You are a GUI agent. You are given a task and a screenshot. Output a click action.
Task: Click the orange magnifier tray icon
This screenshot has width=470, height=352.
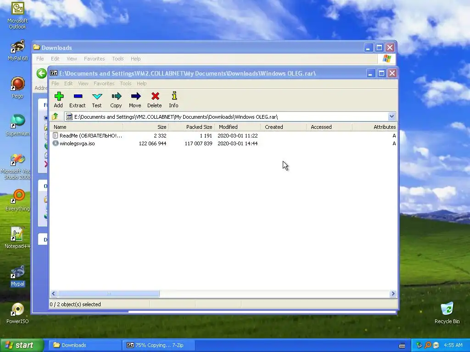coord(428,345)
